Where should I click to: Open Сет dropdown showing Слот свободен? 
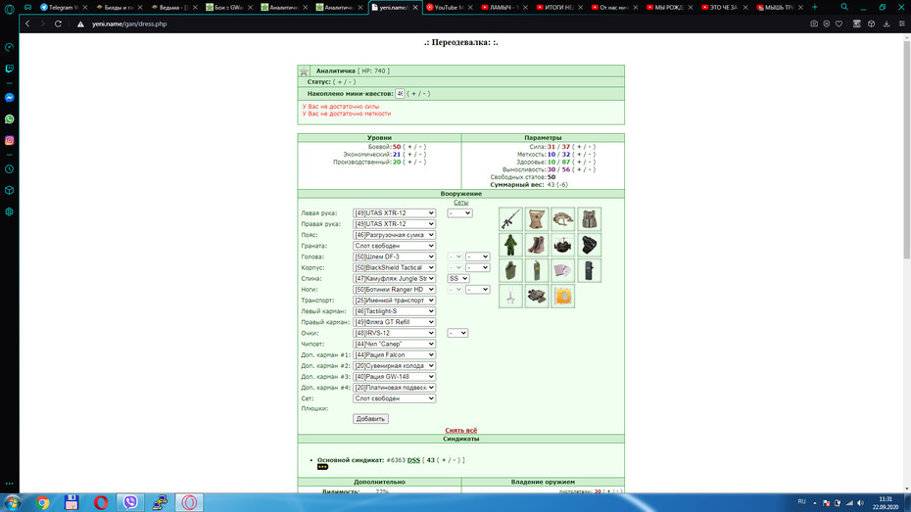[x=394, y=398]
